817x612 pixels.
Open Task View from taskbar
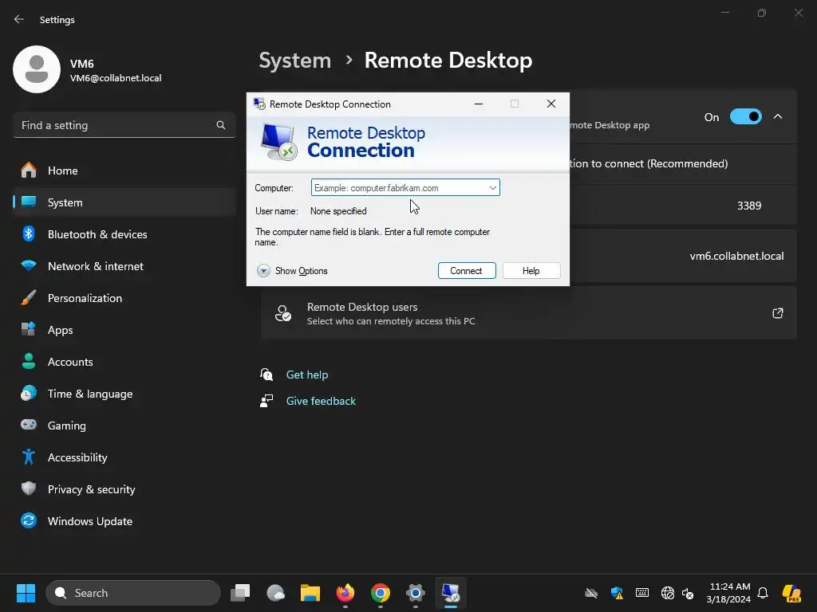[x=240, y=593]
